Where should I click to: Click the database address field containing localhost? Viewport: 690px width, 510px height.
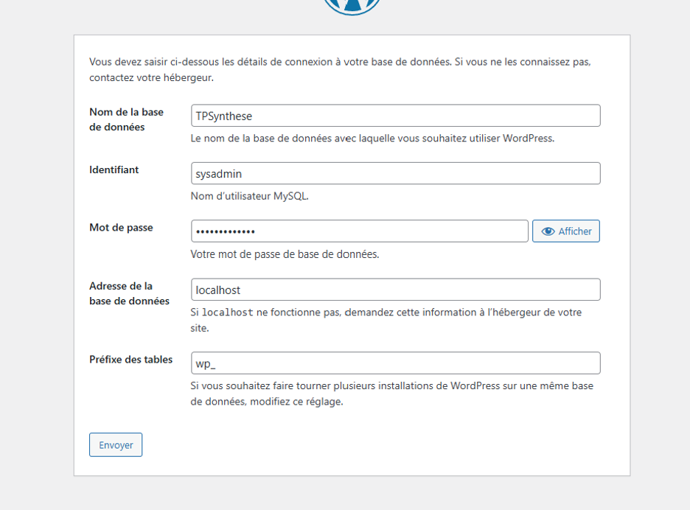(395, 290)
